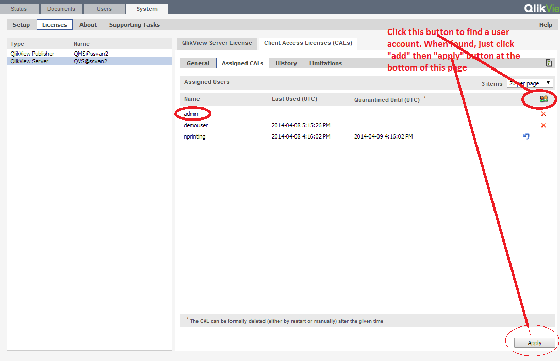Undo the nprinting quarantine with the blue arrow

525,136
